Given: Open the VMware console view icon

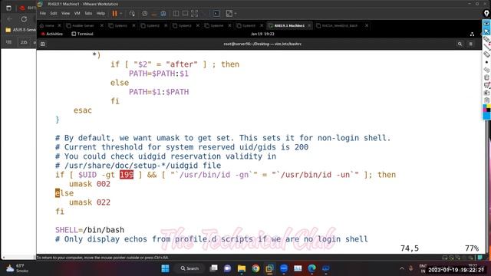Looking at the screenshot, I should click(216, 14).
